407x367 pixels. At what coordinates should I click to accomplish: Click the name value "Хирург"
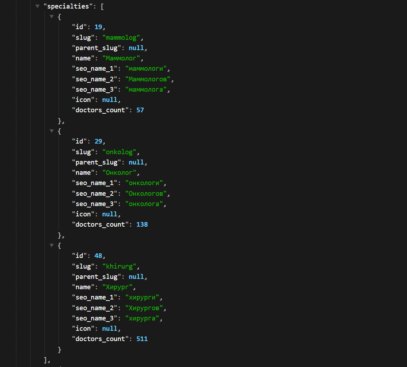[117, 287]
